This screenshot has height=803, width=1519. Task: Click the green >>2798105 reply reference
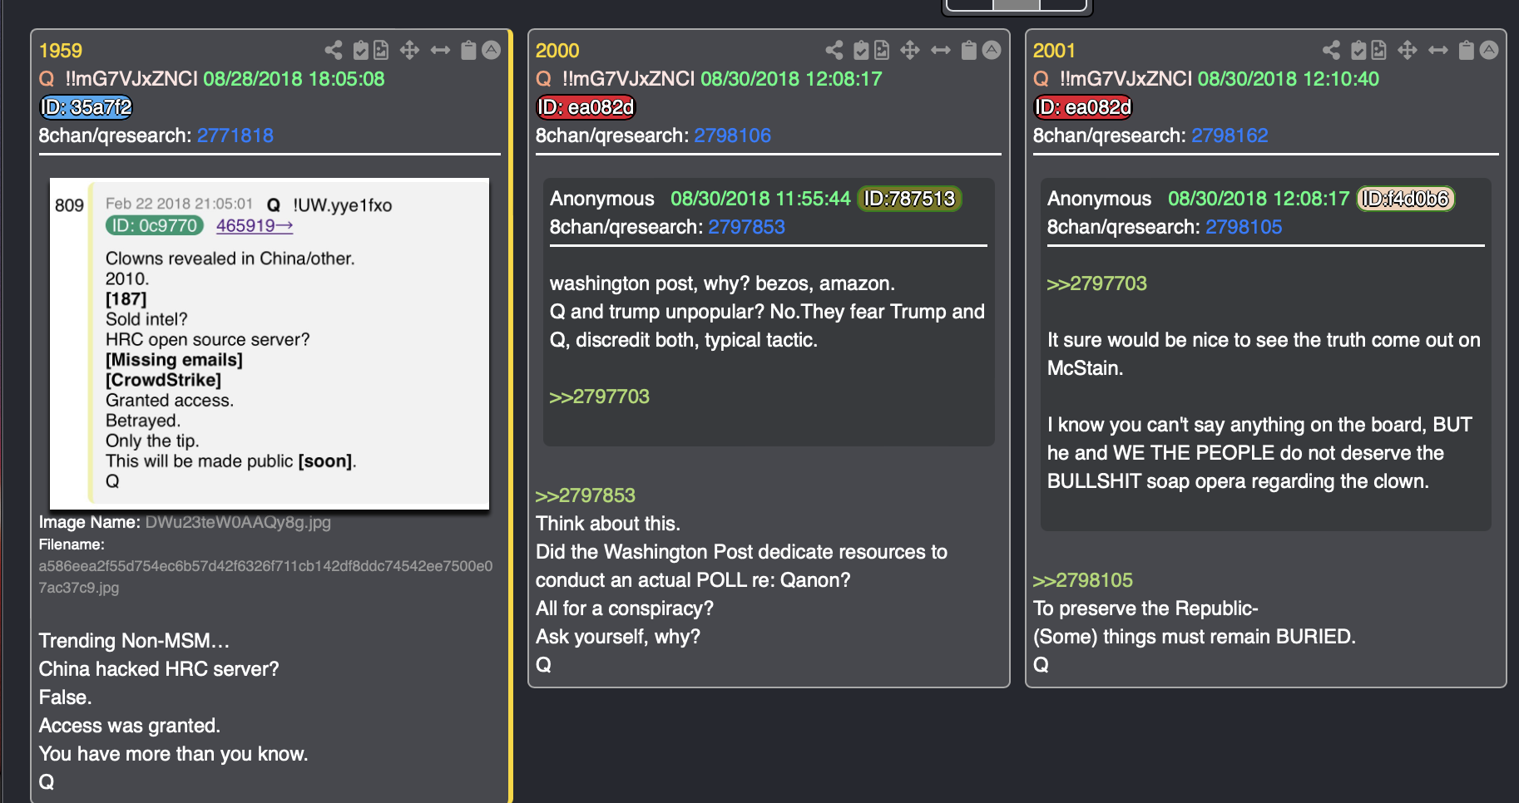[1083, 580]
